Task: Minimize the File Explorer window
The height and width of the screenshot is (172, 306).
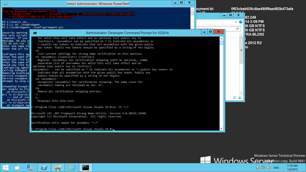Action: [224, 15]
